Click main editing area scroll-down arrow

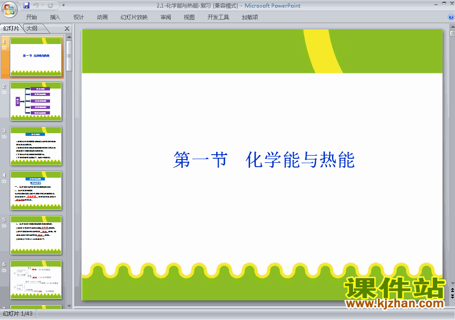point(452,283)
